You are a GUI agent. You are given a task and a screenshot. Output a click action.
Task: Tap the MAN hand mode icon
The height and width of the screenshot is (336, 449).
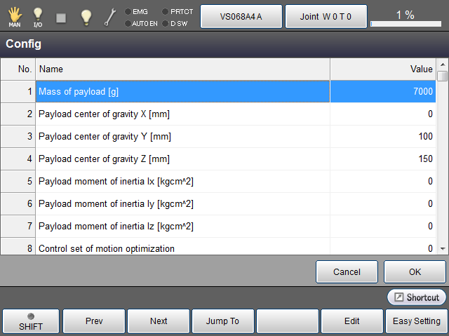(x=15, y=16)
